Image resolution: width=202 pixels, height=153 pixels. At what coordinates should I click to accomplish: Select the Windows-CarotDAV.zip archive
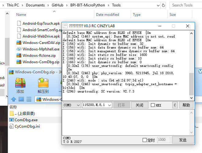pos(41,42)
